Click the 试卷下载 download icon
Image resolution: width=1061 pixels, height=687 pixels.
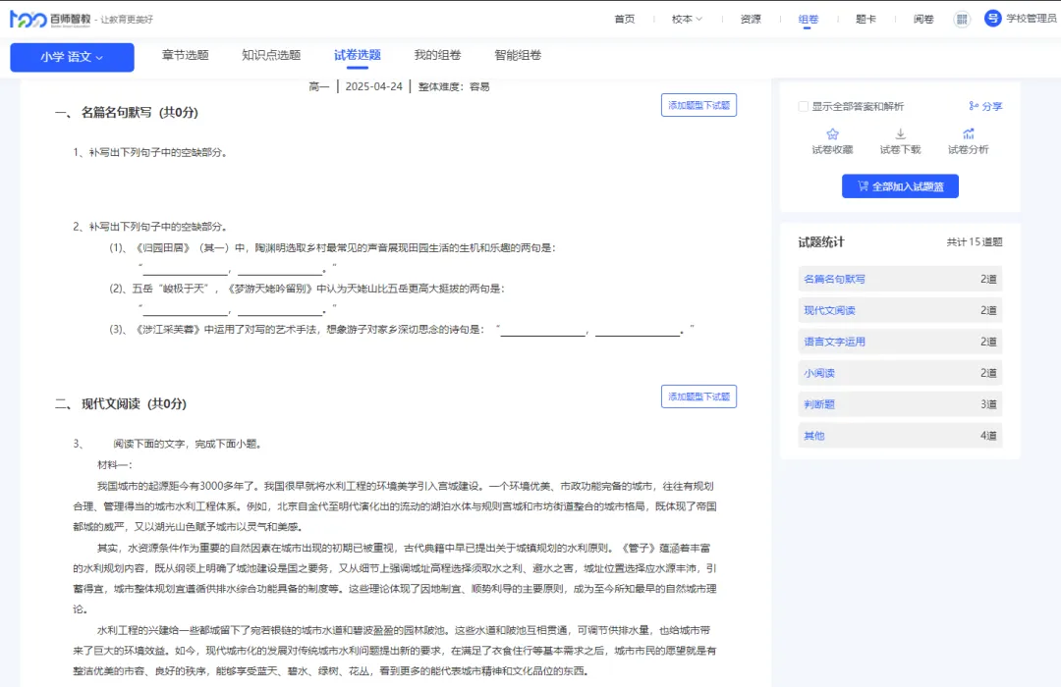(x=900, y=132)
